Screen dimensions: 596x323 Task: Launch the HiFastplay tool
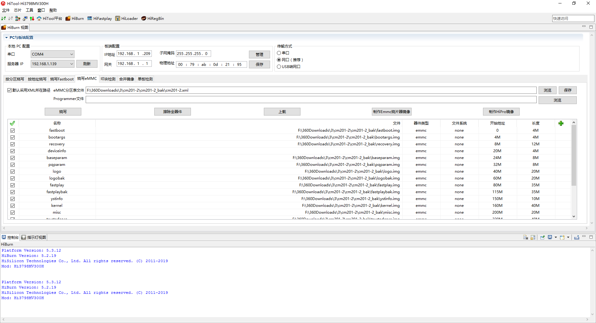coord(99,19)
